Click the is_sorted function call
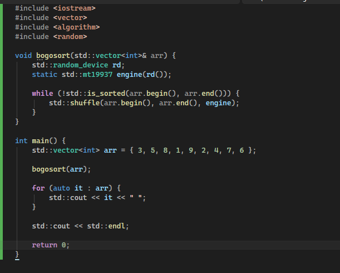The image size is (340, 273). [106, 94]
